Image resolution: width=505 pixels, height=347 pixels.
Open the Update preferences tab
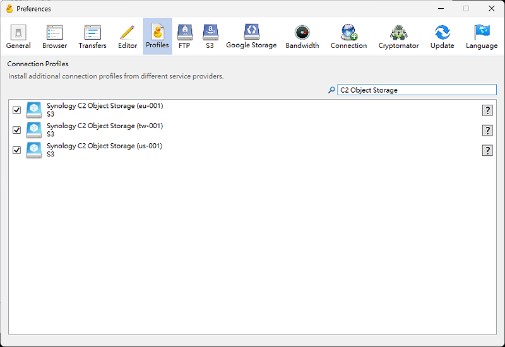click(x=443, y=37)
